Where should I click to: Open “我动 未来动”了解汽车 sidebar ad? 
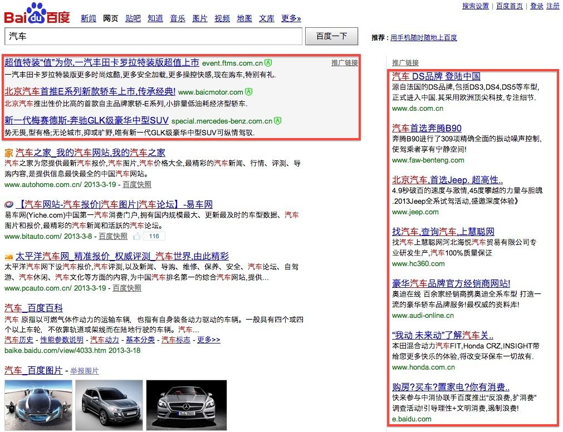coord(443,336)
